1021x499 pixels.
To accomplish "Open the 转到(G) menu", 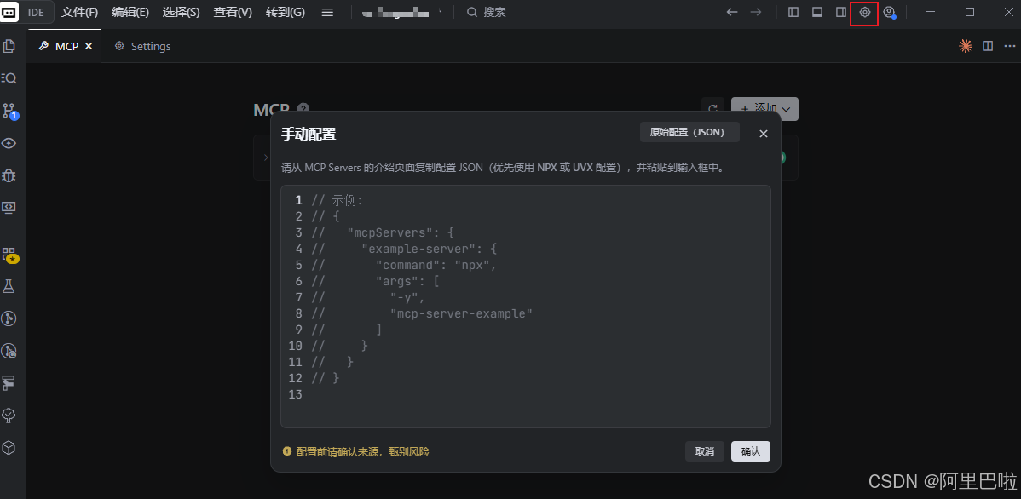I will coord(286,13).
